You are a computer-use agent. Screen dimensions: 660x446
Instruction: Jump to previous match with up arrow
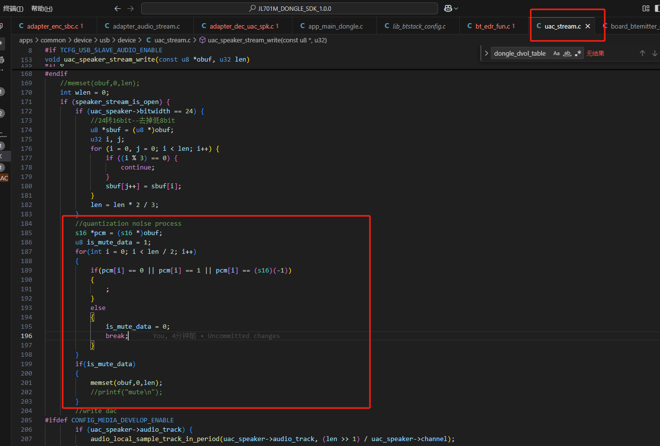pyautogui.click(x=642, y=53)
